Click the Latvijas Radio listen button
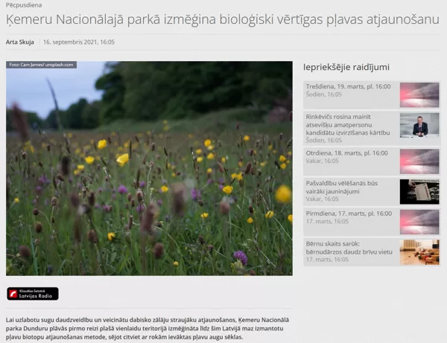Image resolution: width=447 pixels, height=343 pixels. click(x=33, y=293)
